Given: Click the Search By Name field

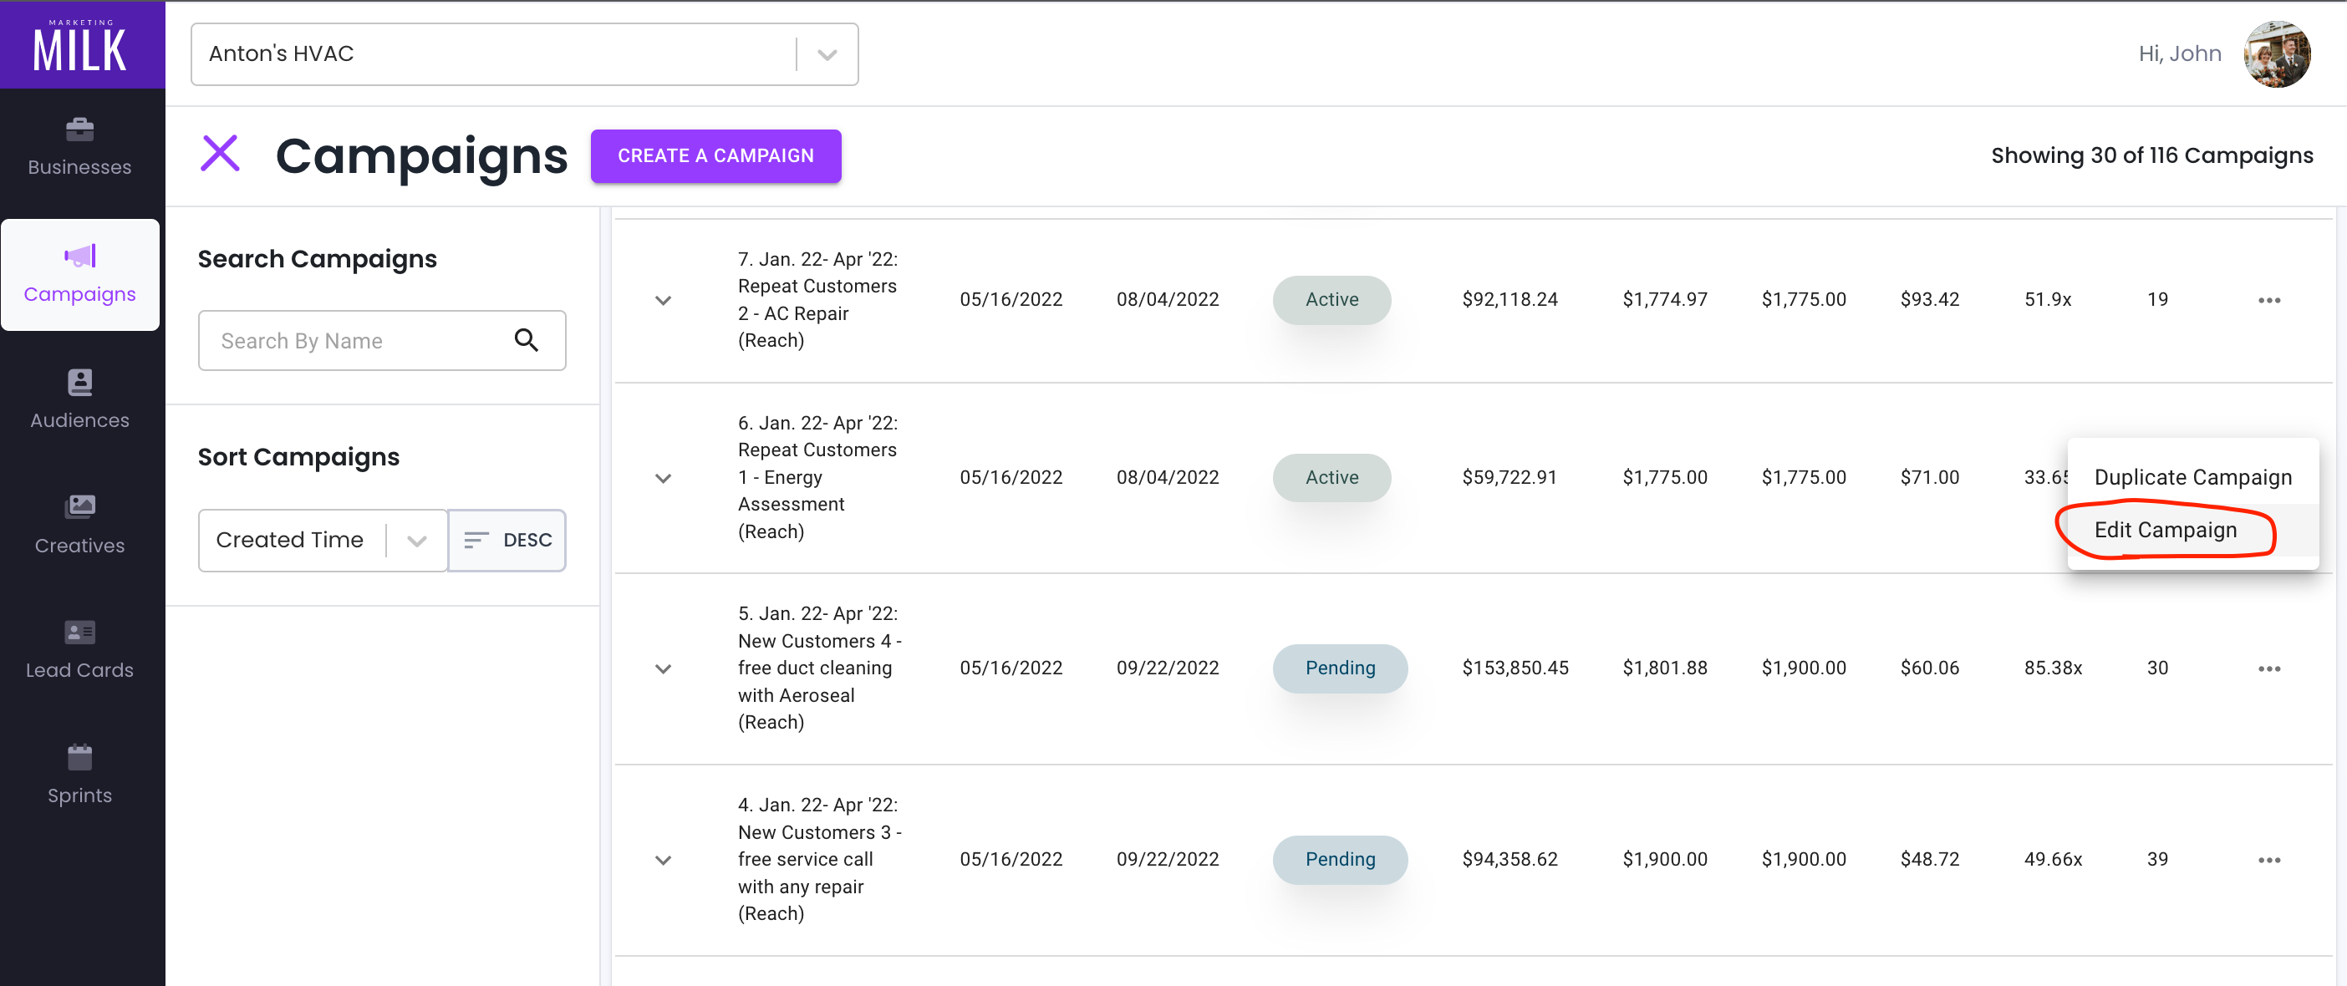Looking at the screenshot, I should pyautogui.click(x=355, y=340).
